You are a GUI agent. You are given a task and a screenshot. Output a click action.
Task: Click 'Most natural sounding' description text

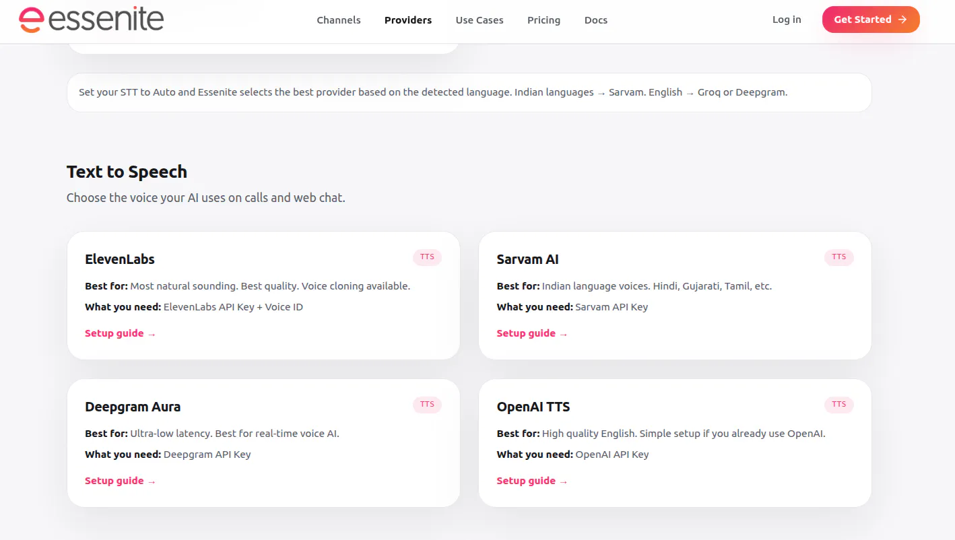(270, 286)
